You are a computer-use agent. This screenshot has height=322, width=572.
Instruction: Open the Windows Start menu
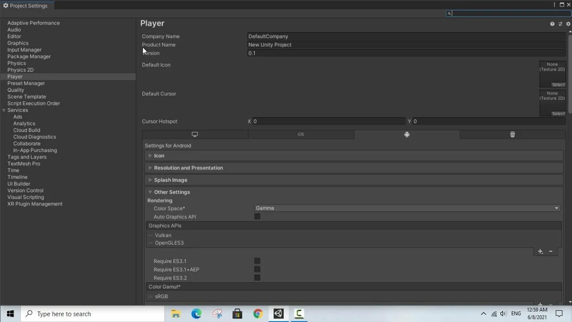pyautogui.click(x=10, y=314)
